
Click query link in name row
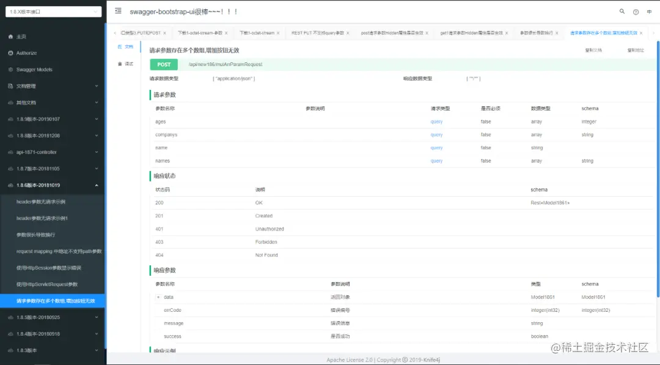coord(436,148)
